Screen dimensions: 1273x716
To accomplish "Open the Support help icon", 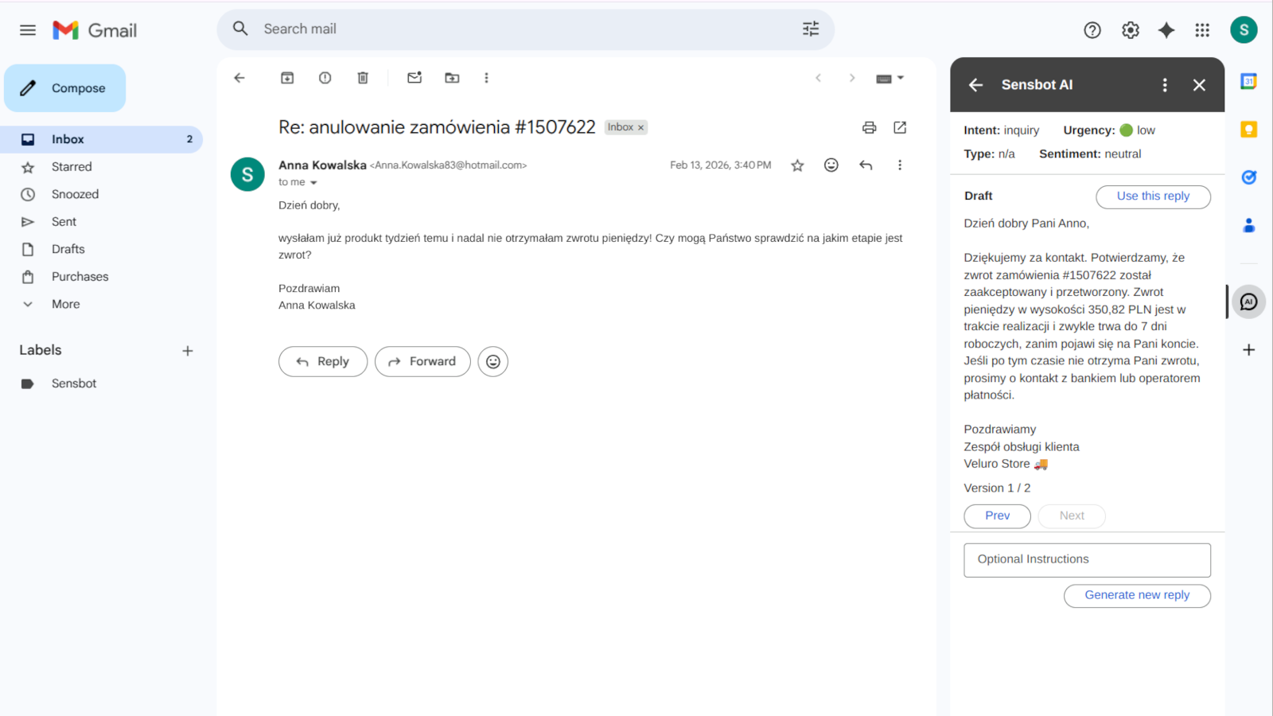I will click(x=1092, y=30).
